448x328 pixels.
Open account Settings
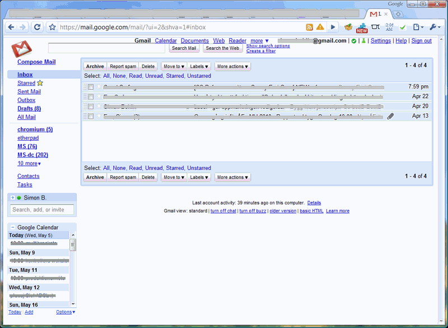[381, 41]
